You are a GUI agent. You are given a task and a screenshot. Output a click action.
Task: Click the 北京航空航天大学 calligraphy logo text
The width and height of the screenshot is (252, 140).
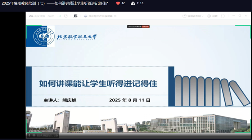[77, 37]
